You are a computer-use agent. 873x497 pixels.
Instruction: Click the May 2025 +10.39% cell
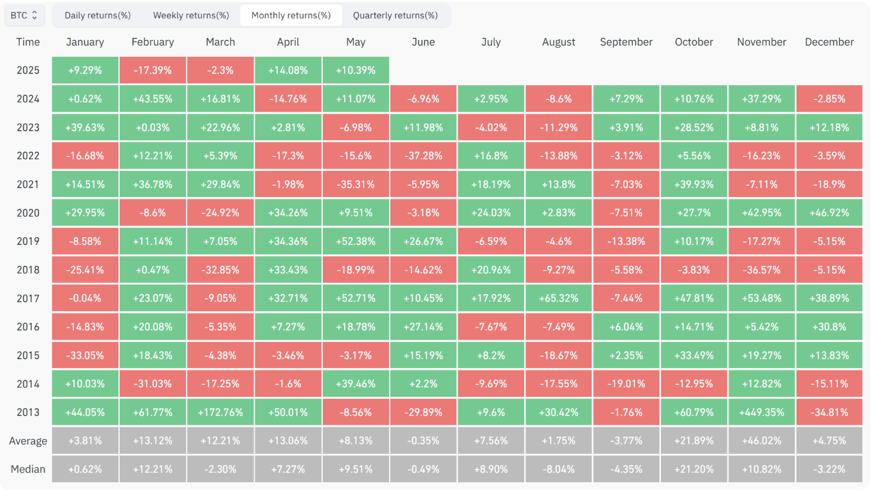click(x=355, y=70)
